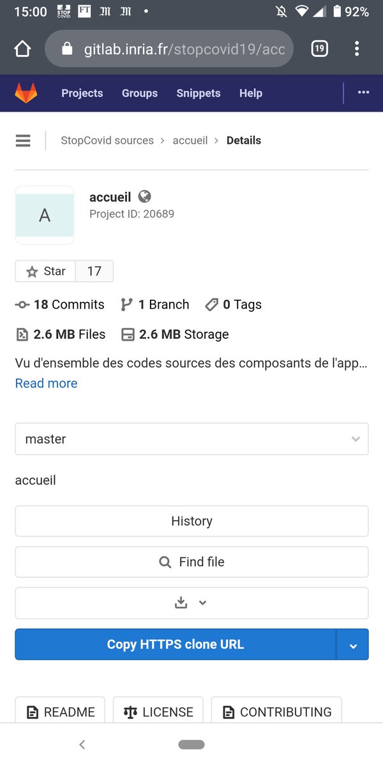383x767 pixels.
Task: Open the repository History
Action: [x=191, y=521]
